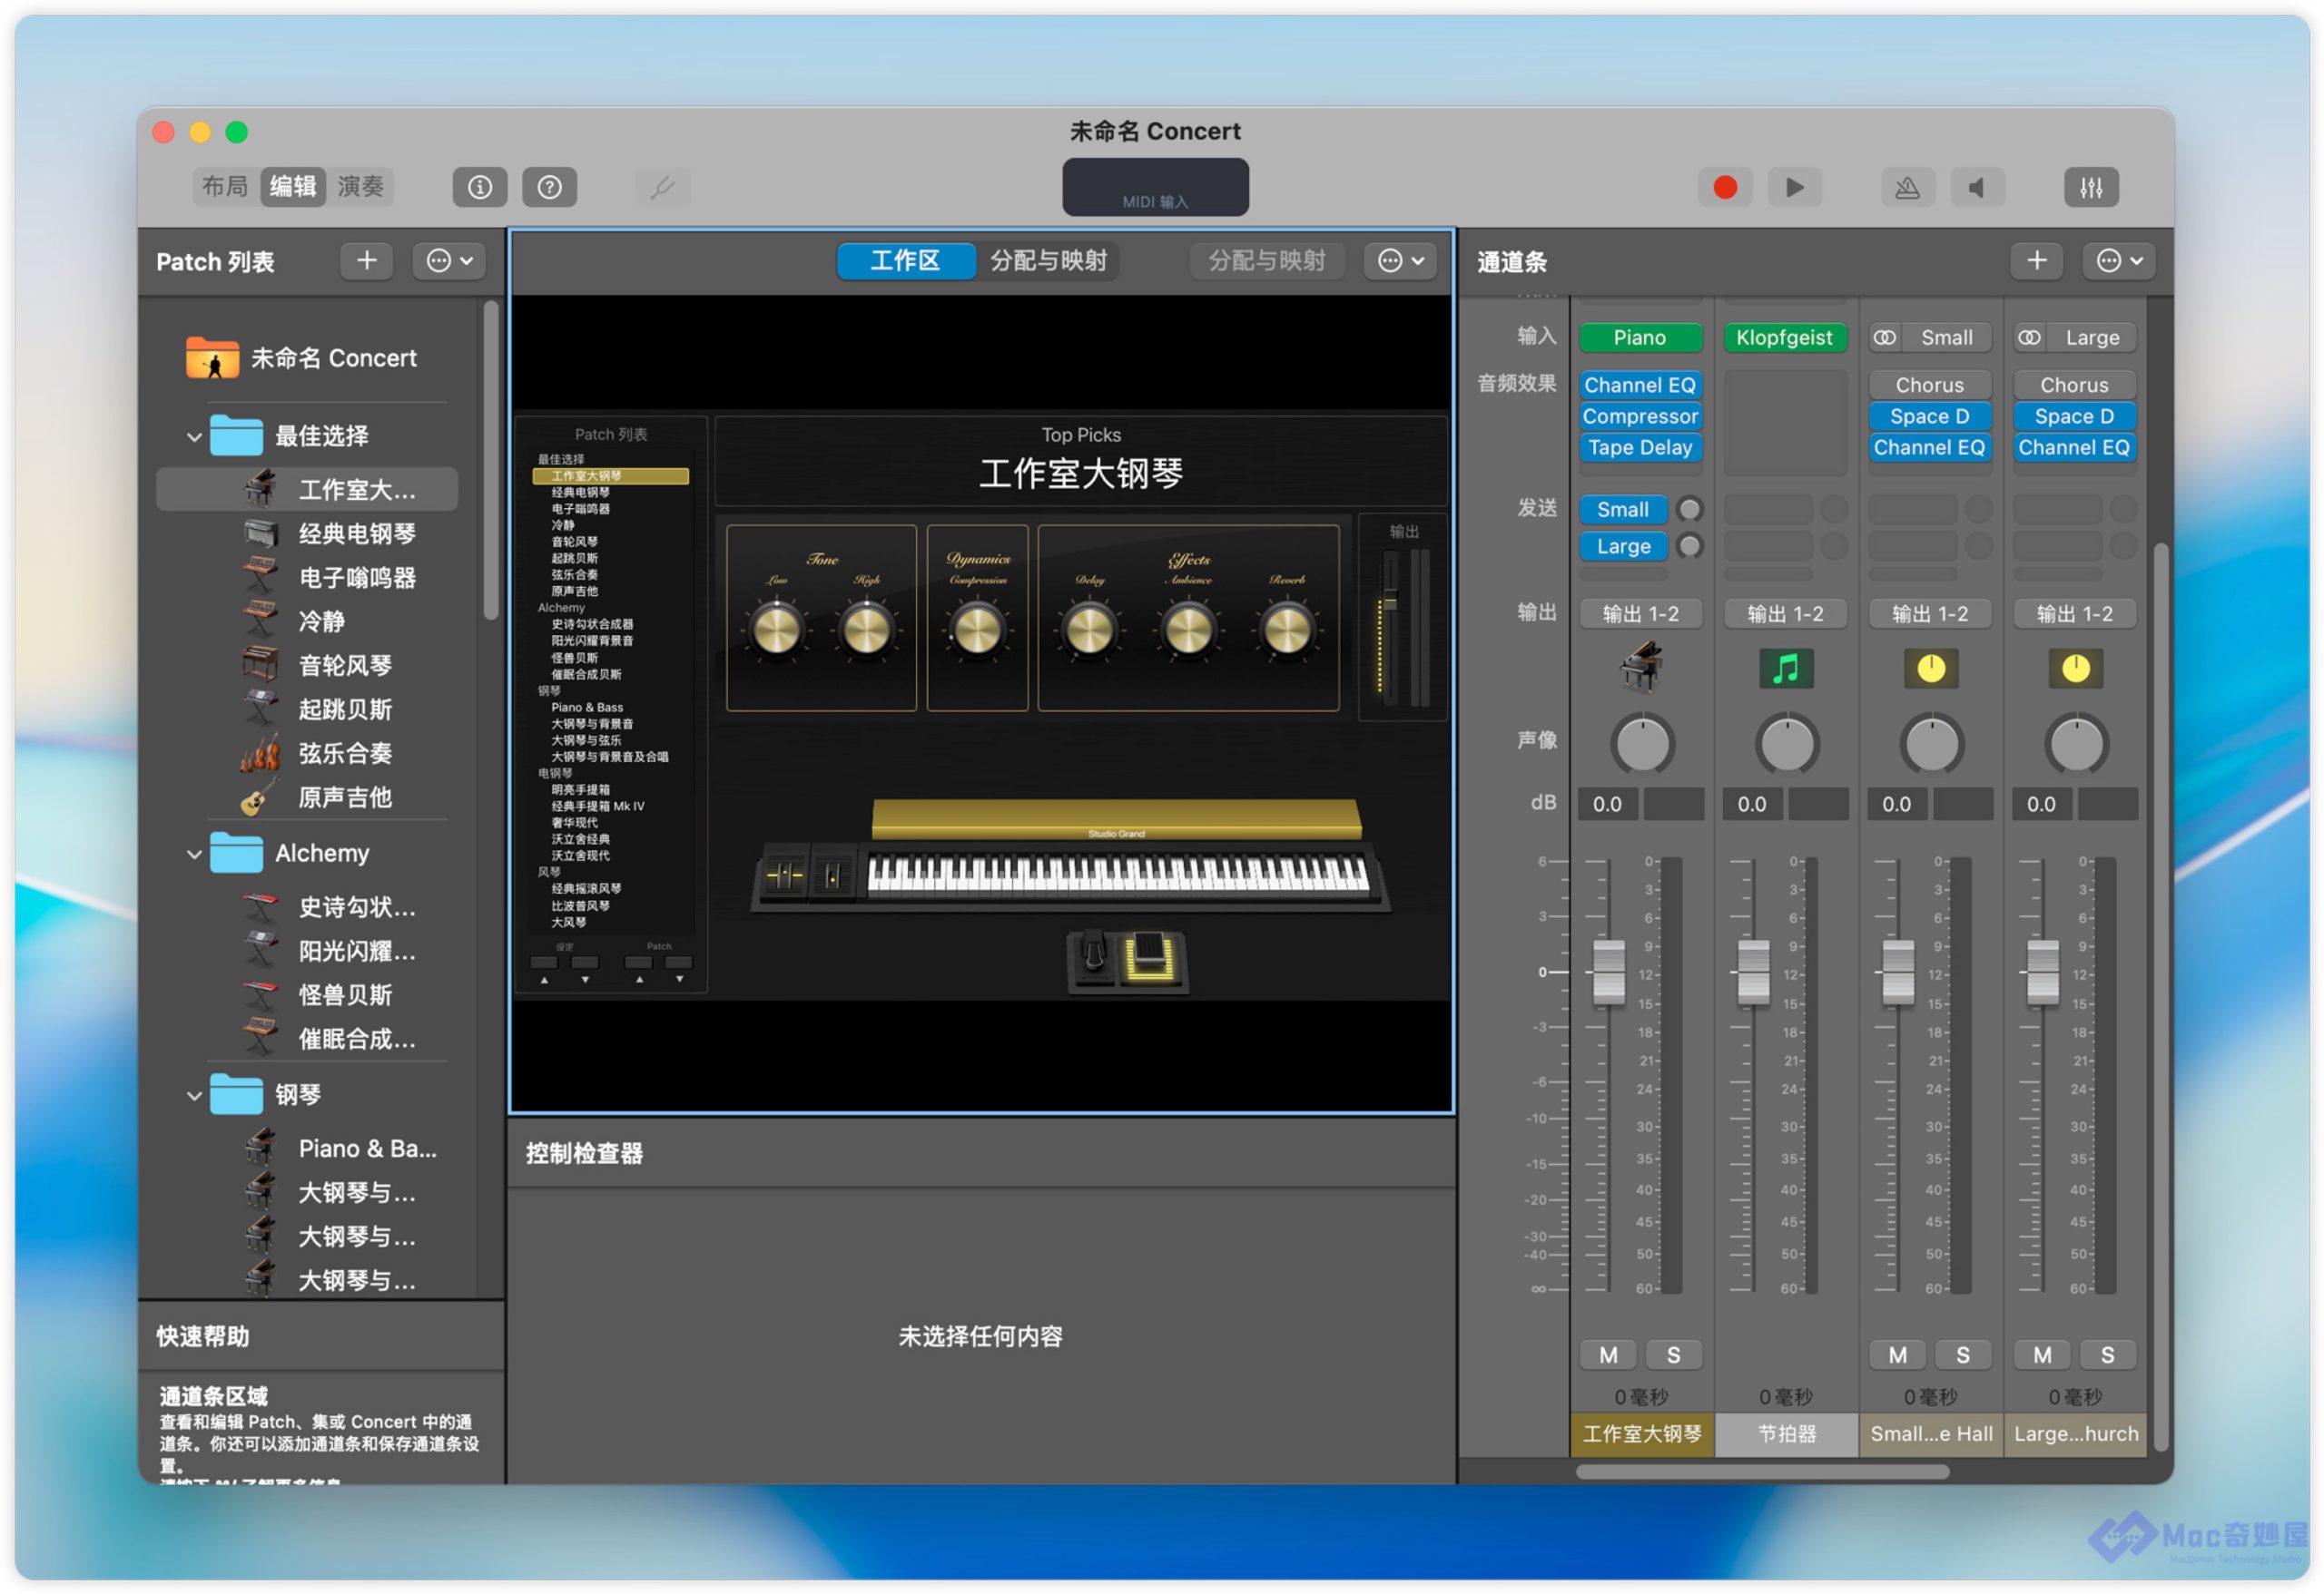Collapse the Alchemy folder
Image resolution: width=2324 pixels, height=1594 pixels.
(194, 854)
